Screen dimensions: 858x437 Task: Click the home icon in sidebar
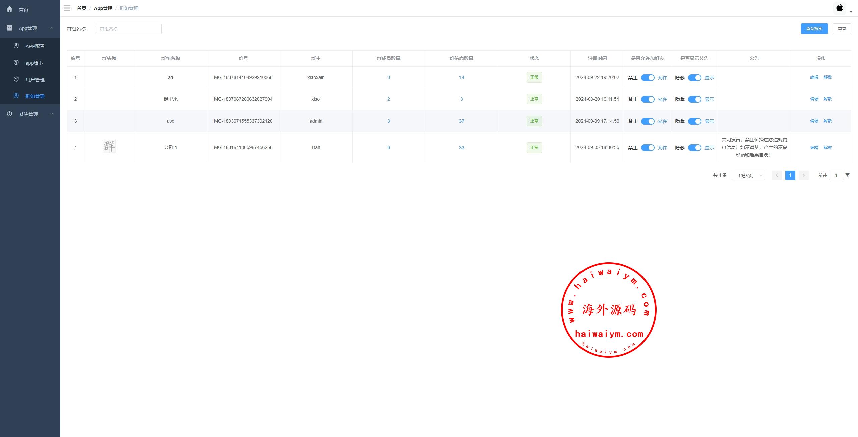[x=9, y=9]
